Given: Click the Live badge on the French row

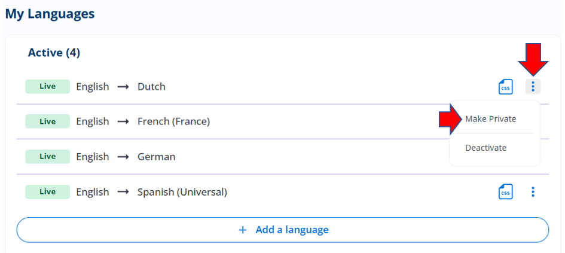Looking at the screenshot, I should coord(48,121).
